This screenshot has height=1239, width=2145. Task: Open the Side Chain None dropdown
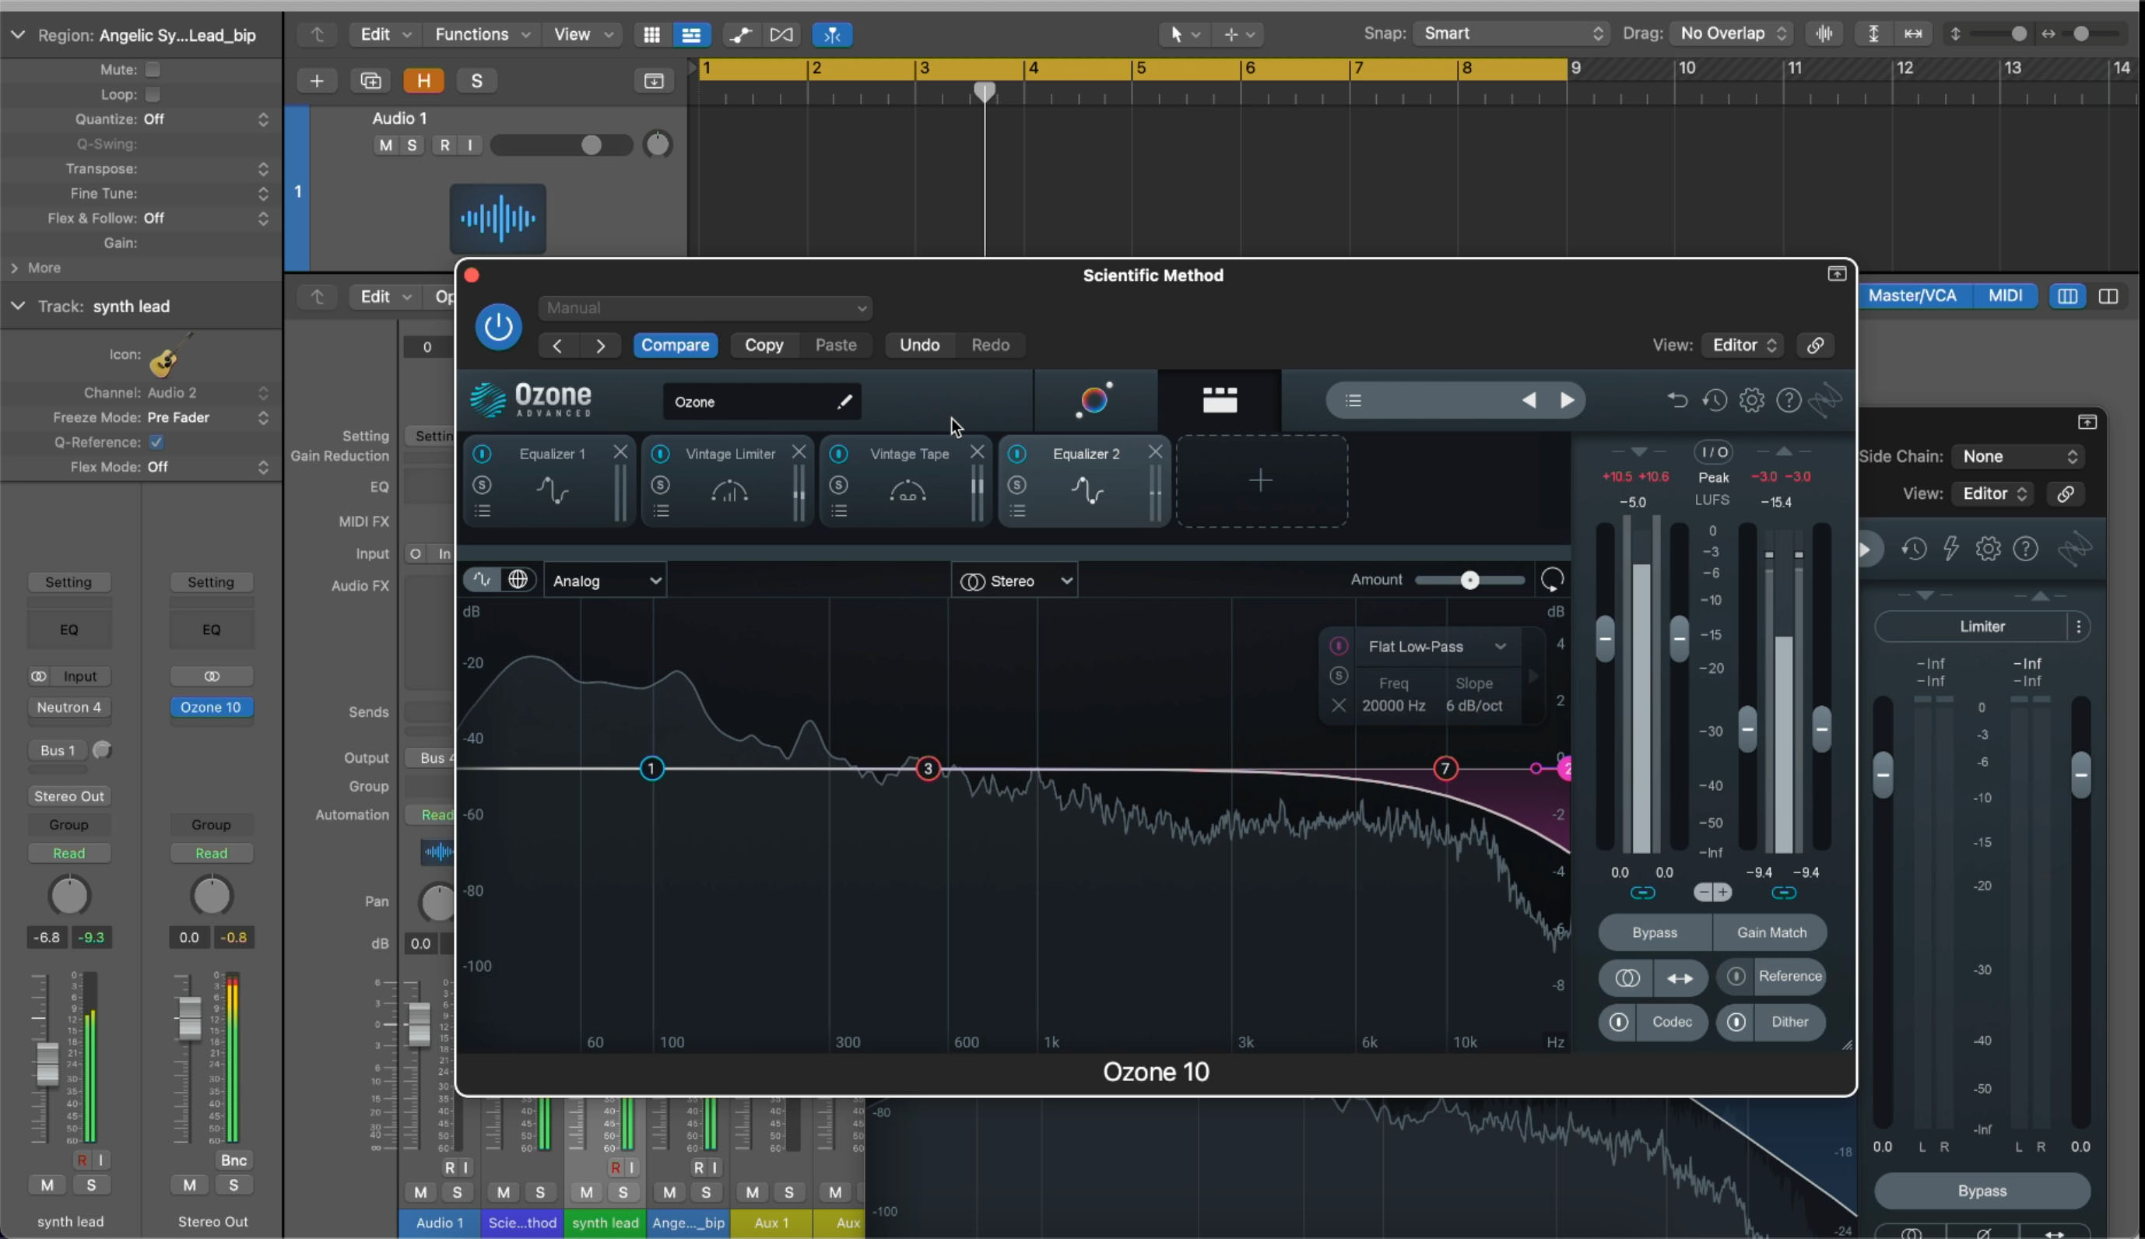(x=2018, y=456)
